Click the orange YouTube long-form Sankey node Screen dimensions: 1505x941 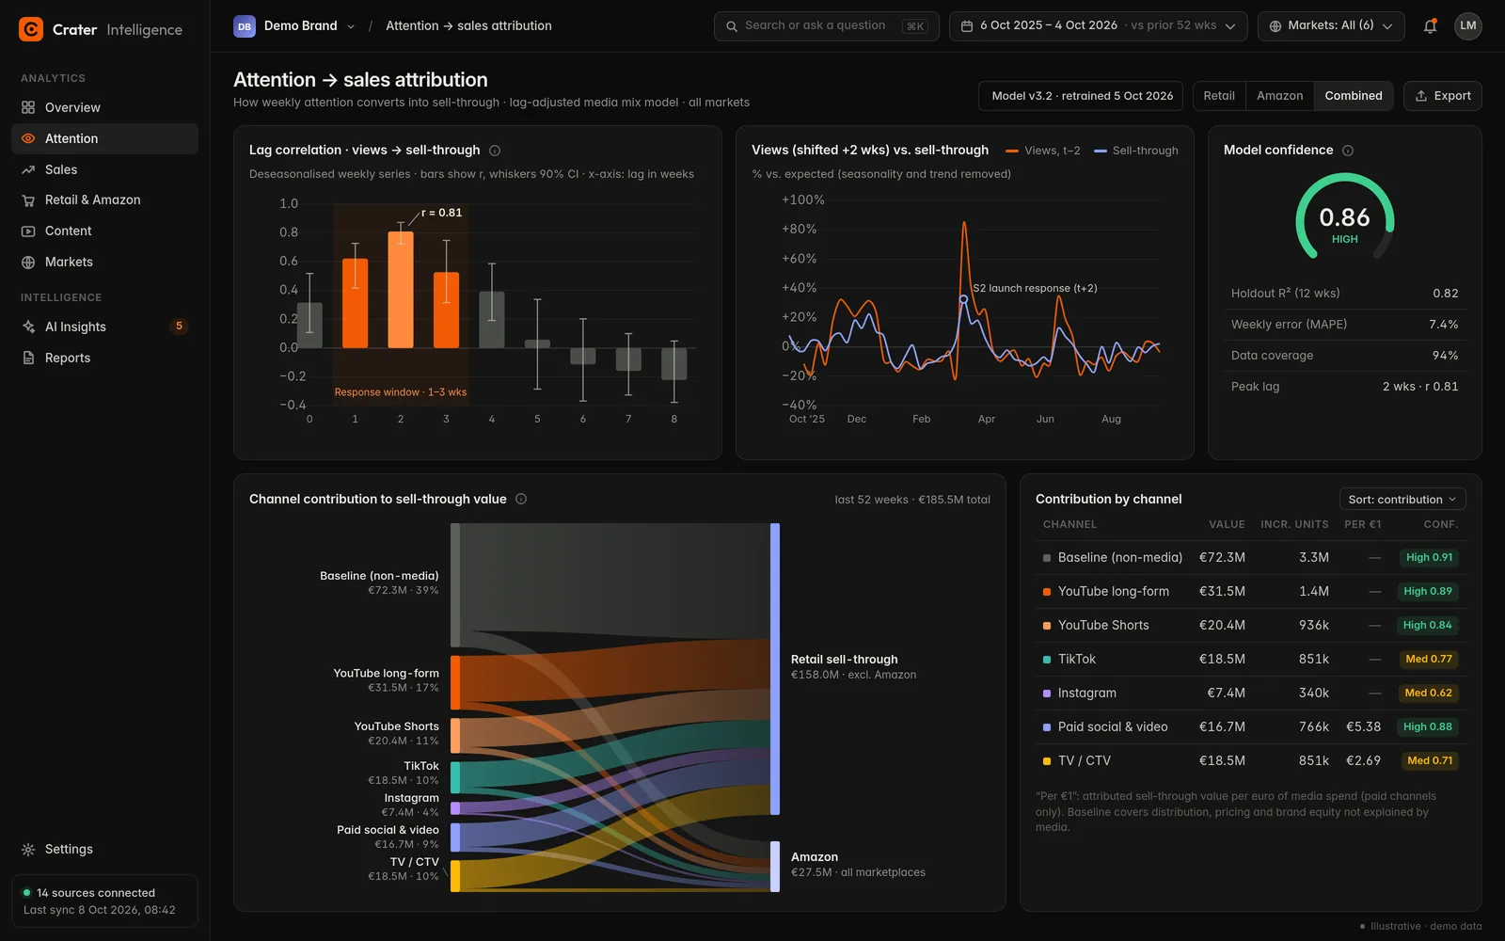[455, 682]
